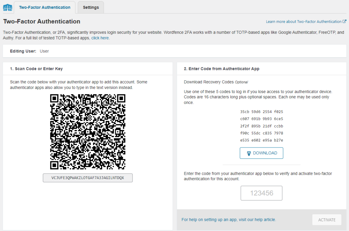Click recovery code c607 691b 9b93 6ce5

click(x=261, y=119)
